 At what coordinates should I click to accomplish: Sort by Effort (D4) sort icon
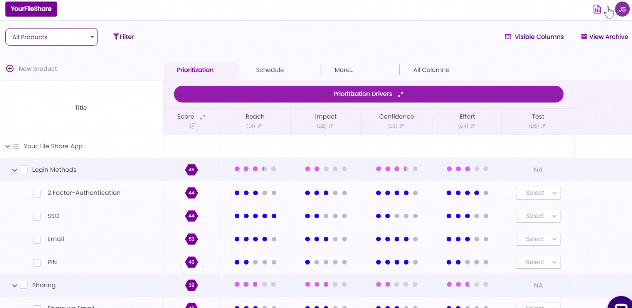pos(472,126)
